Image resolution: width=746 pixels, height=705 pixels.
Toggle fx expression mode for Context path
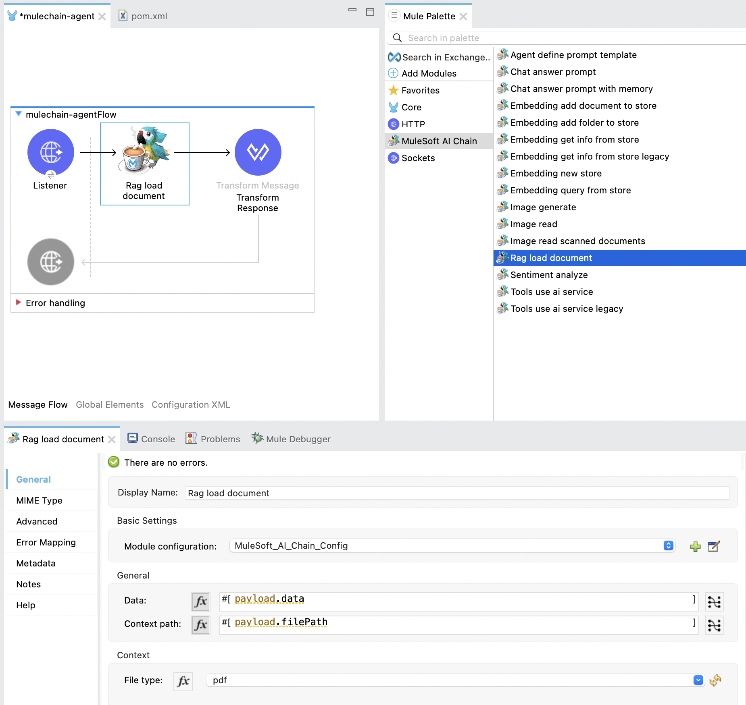click(200, 625)
